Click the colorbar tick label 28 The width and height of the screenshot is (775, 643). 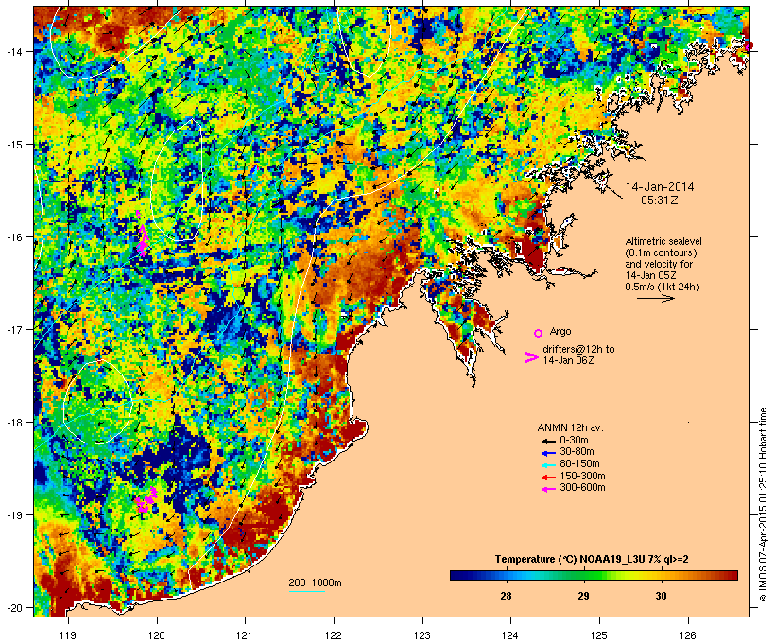[x=506, y=596]
